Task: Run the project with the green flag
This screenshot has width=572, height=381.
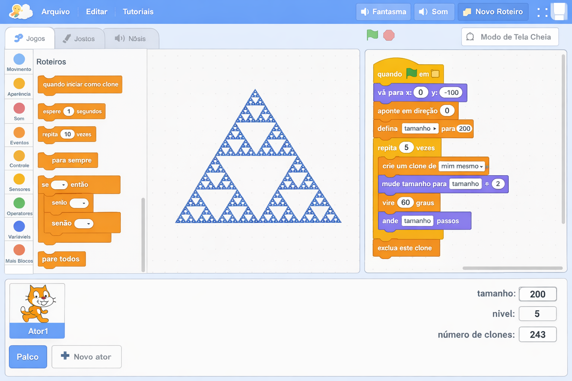Action: coord(372,35)
